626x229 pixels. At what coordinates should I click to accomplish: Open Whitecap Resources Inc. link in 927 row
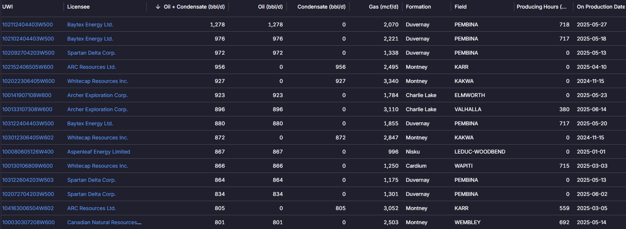click(x=98, y=81)
